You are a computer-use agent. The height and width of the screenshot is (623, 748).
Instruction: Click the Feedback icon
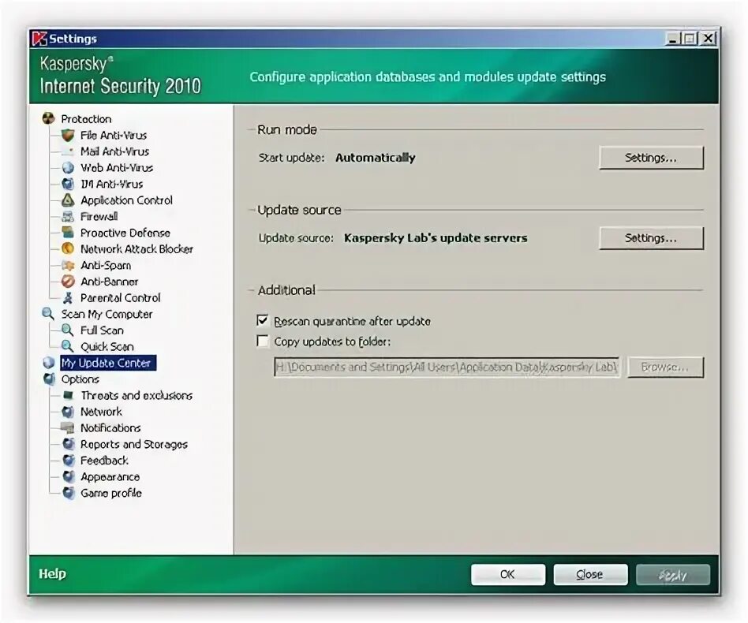pyautogui.click(x=69, y=460)
